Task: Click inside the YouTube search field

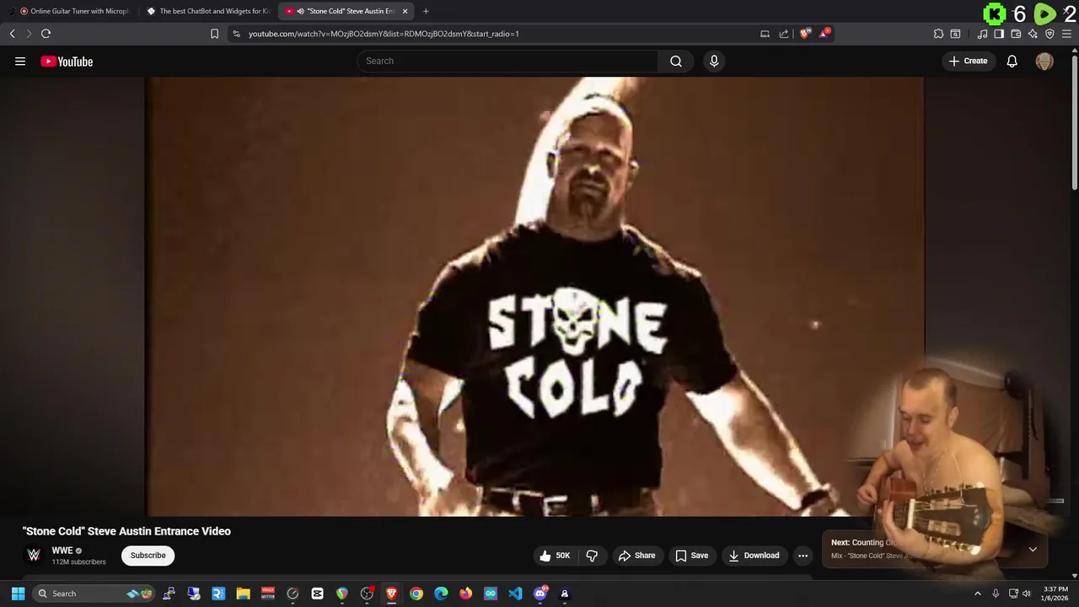Action: pyautogui.click(x=507, y=61)
